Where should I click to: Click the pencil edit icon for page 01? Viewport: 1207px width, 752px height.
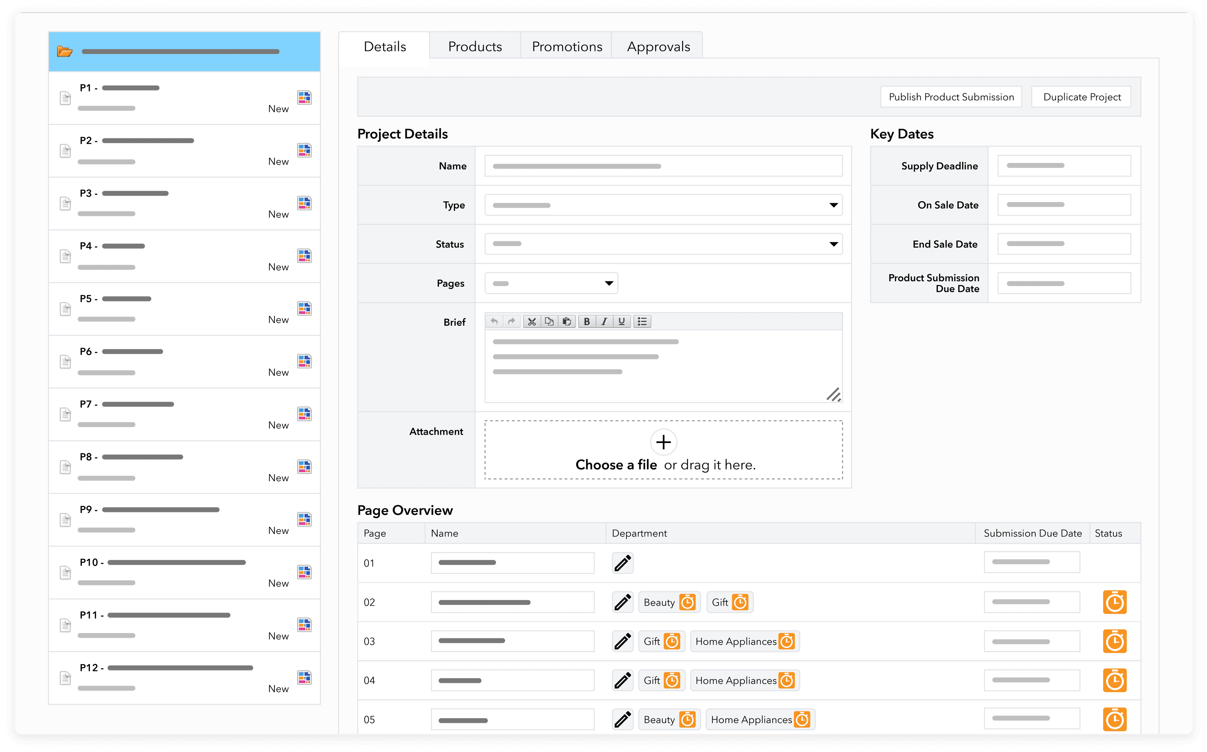[x=622, y=563]
